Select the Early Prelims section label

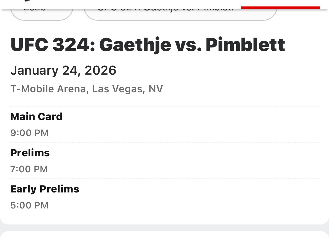coord(45,189)
